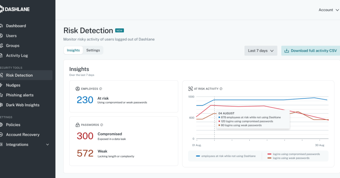This screenshot has width=340, height=178.
Task: Select the Insights tab
Action: 73,50
